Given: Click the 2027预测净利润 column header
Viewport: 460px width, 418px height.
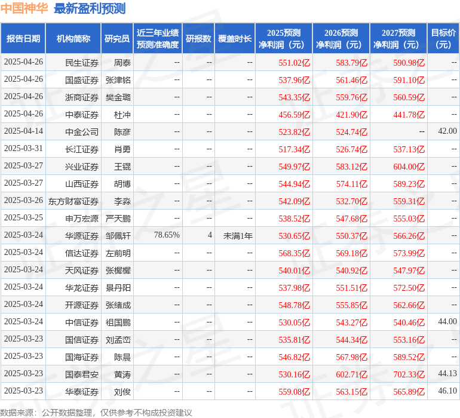Looking at the screenshot, I should click(x=398, y=38).
